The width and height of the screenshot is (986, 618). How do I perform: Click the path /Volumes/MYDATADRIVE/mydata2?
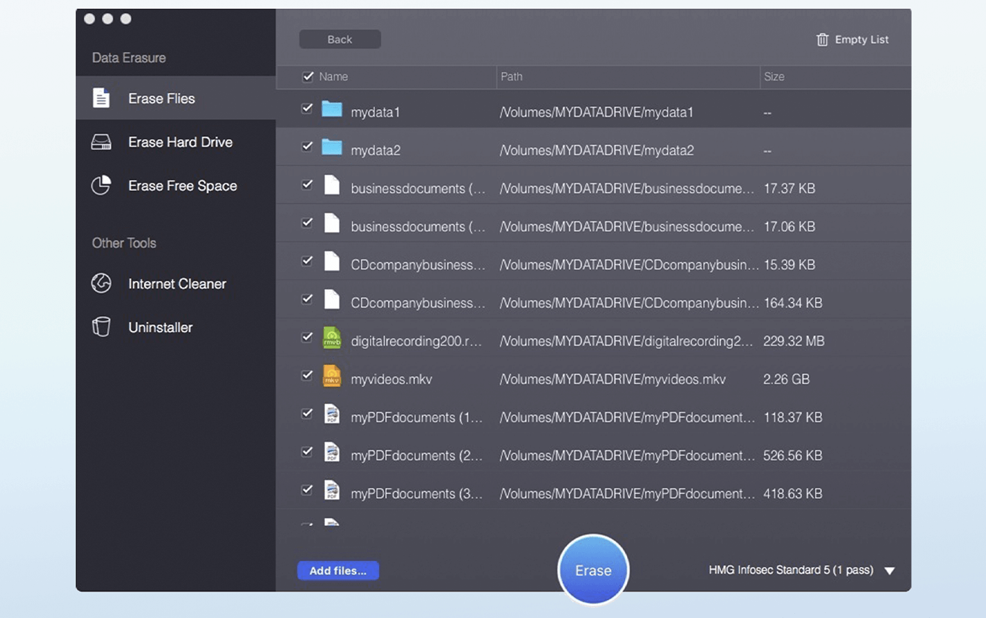[596, 150]
